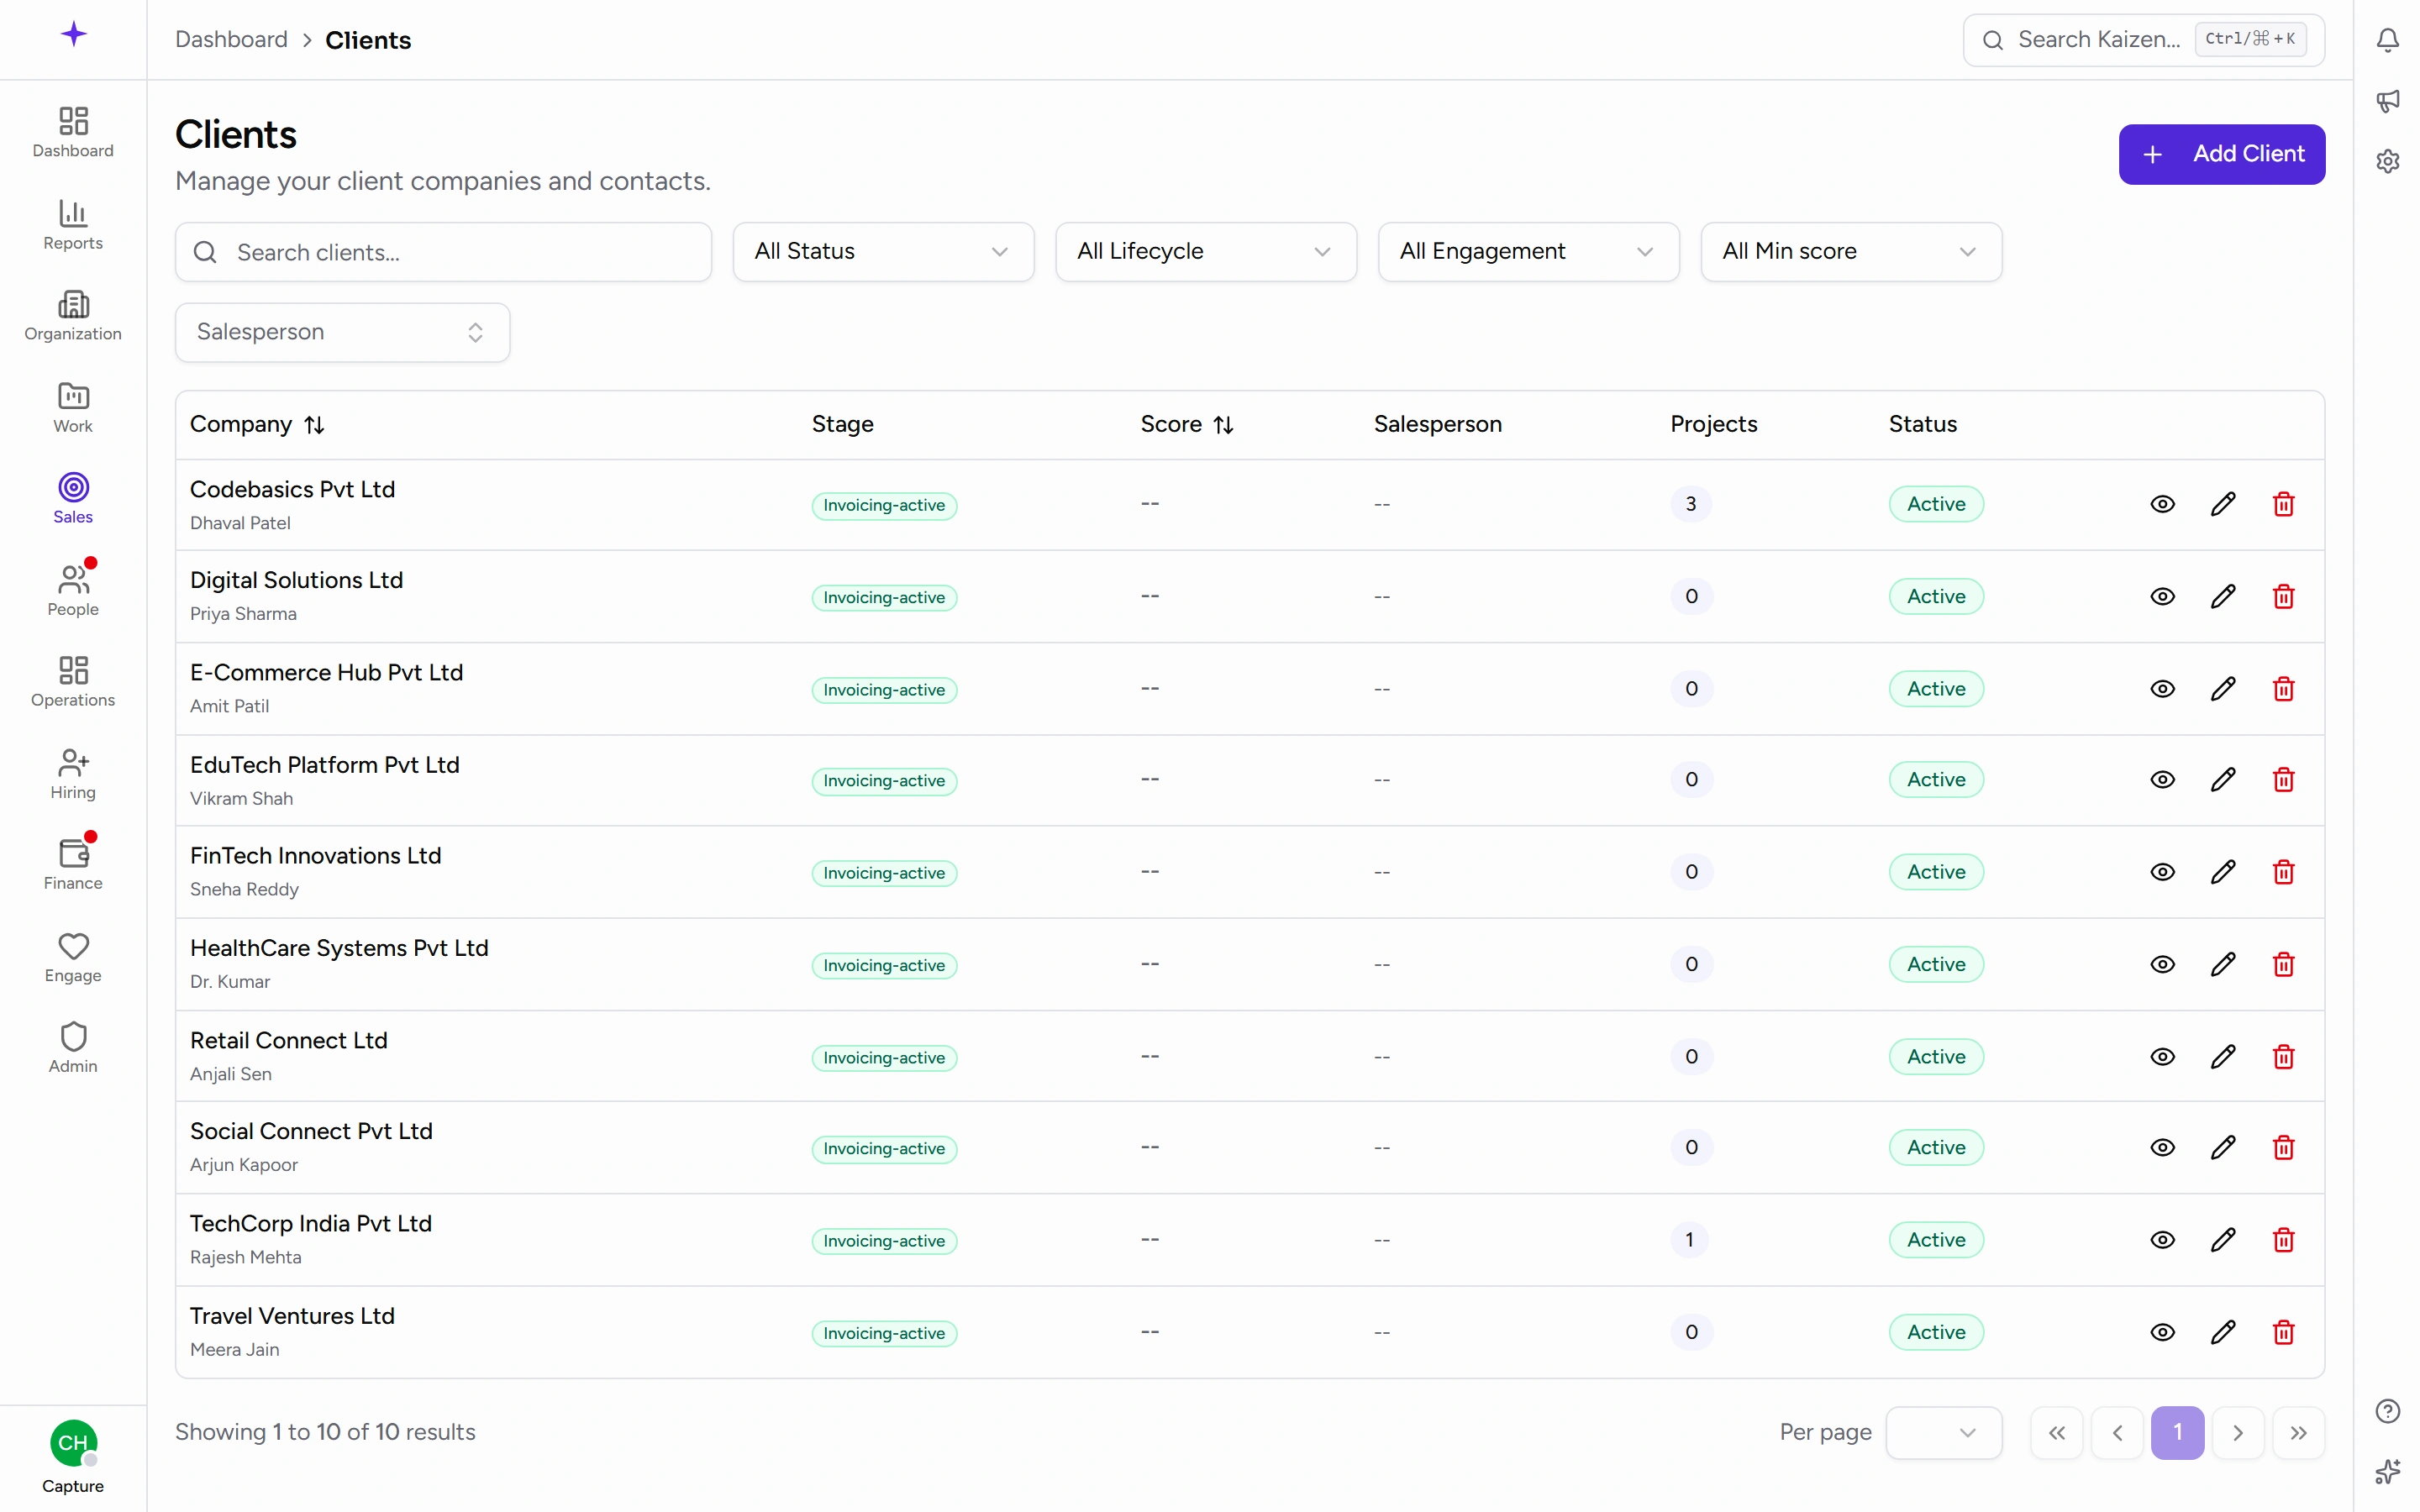View EduTech Platform Pvt Ltd details

point(2162,780)
